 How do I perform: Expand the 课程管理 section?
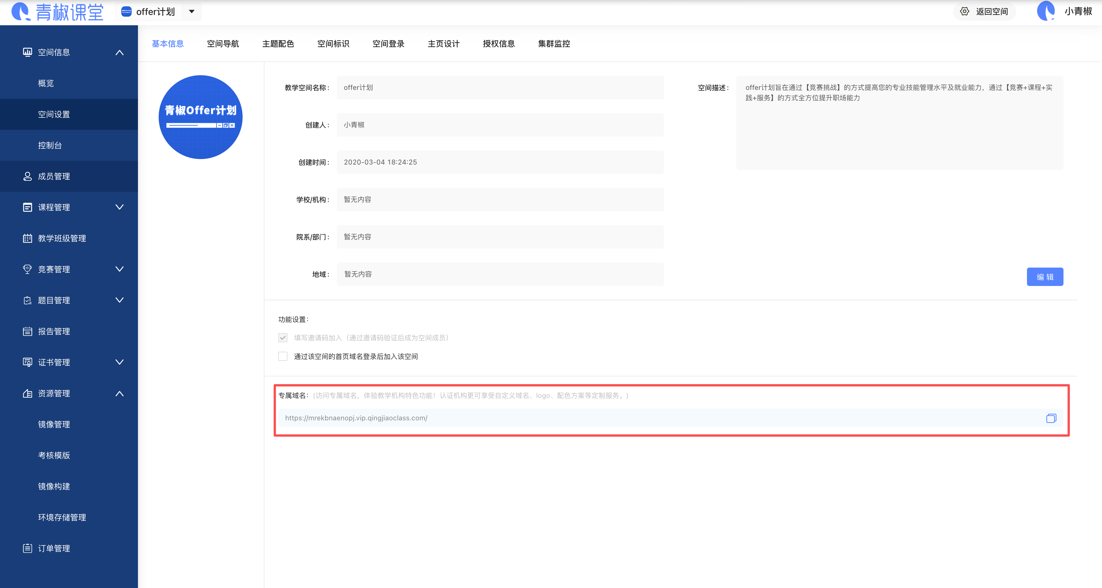pyautogui.click(x=120, y=207)
